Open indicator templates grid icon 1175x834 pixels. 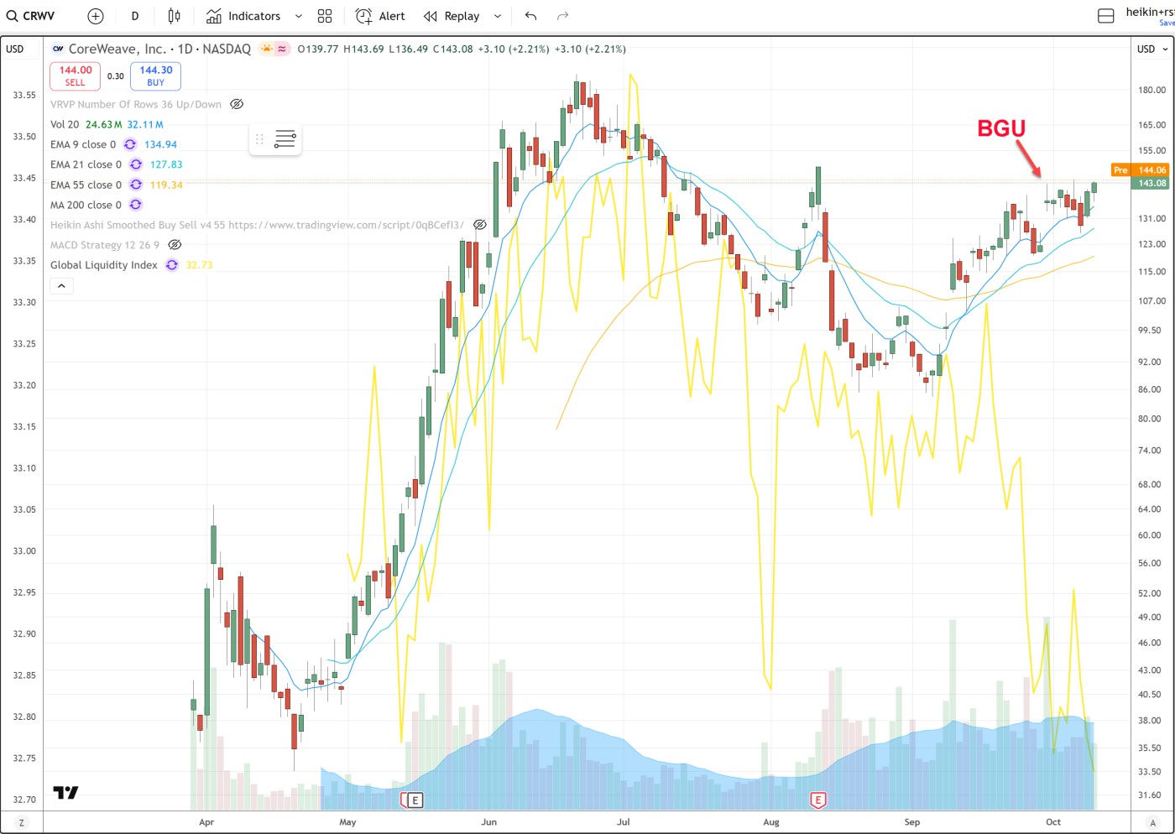tap(325, 16)
